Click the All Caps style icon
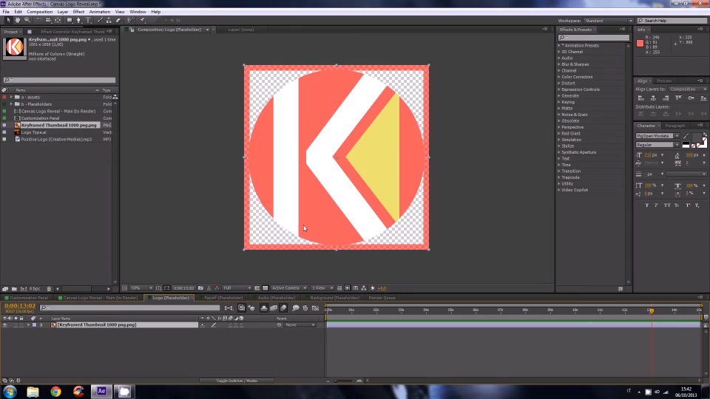The image size is (710, 399). point(666,205)
